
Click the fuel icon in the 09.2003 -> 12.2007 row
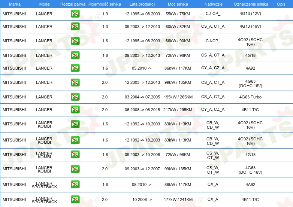(75, 169)
